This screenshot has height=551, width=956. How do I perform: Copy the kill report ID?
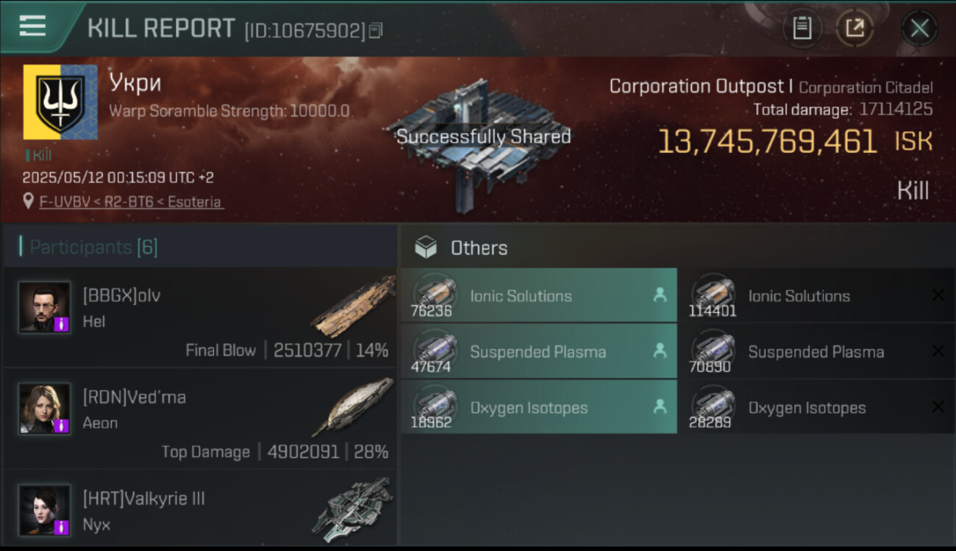click(376, 30)
